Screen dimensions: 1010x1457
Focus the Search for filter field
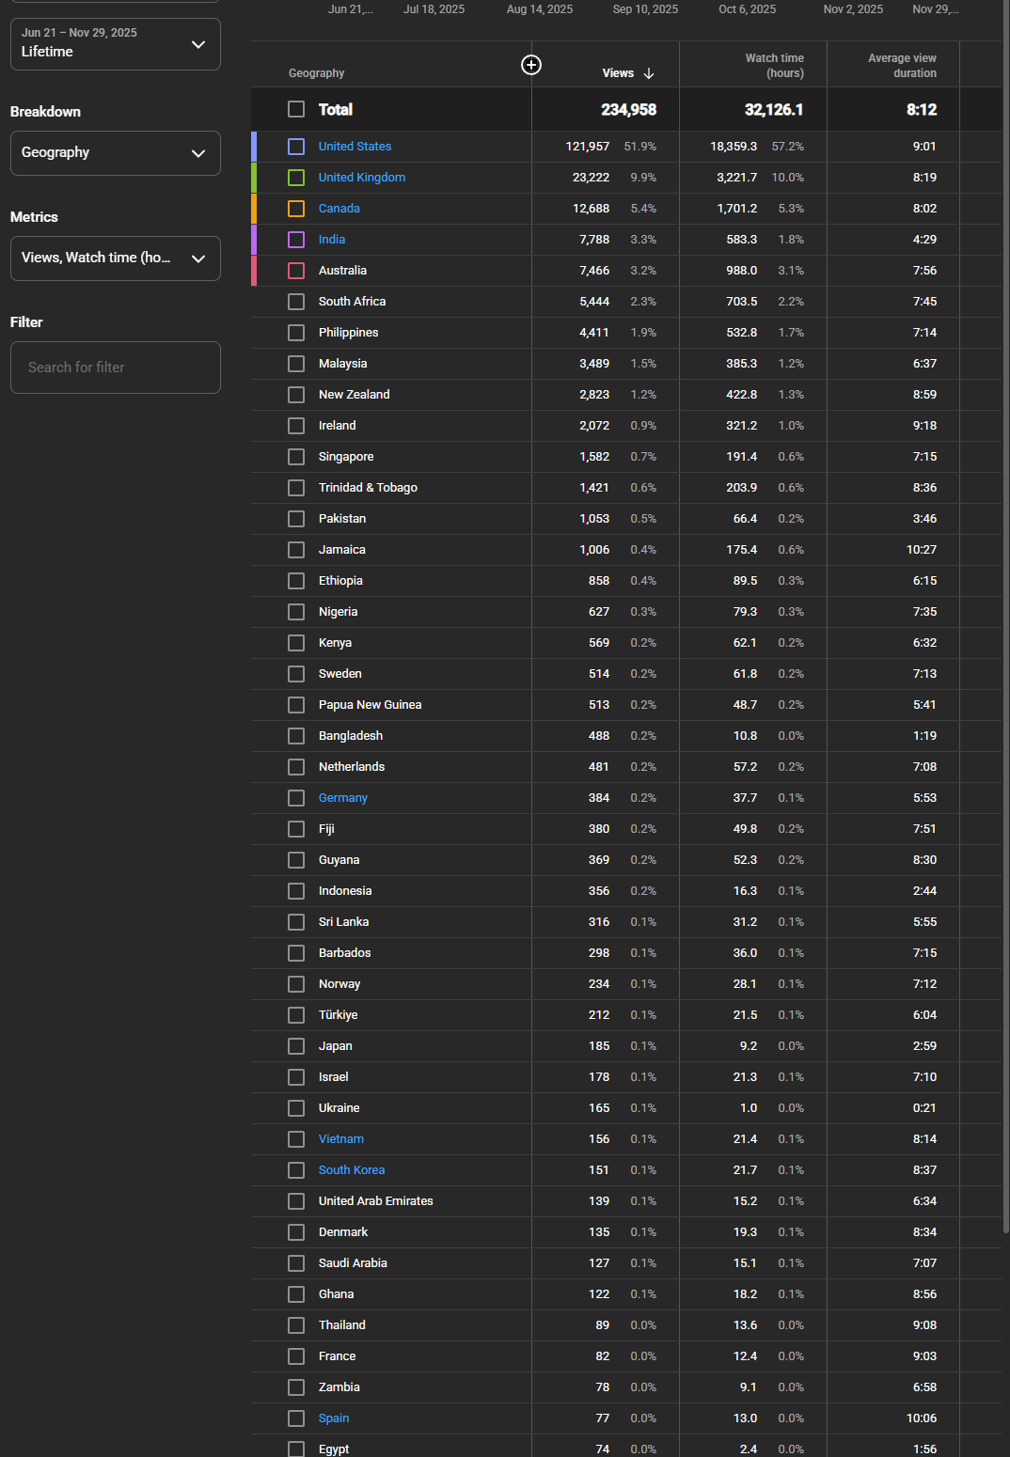click(115, 368)
